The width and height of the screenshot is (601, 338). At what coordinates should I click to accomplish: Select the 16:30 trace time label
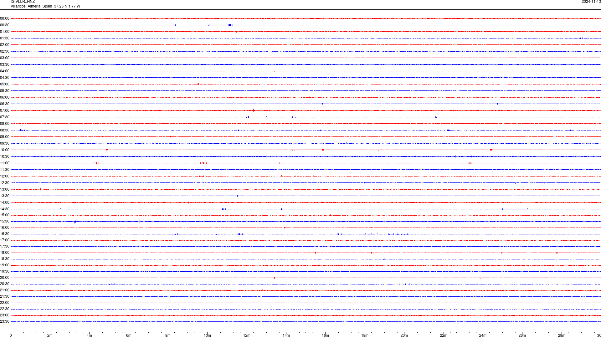[5, 234]
